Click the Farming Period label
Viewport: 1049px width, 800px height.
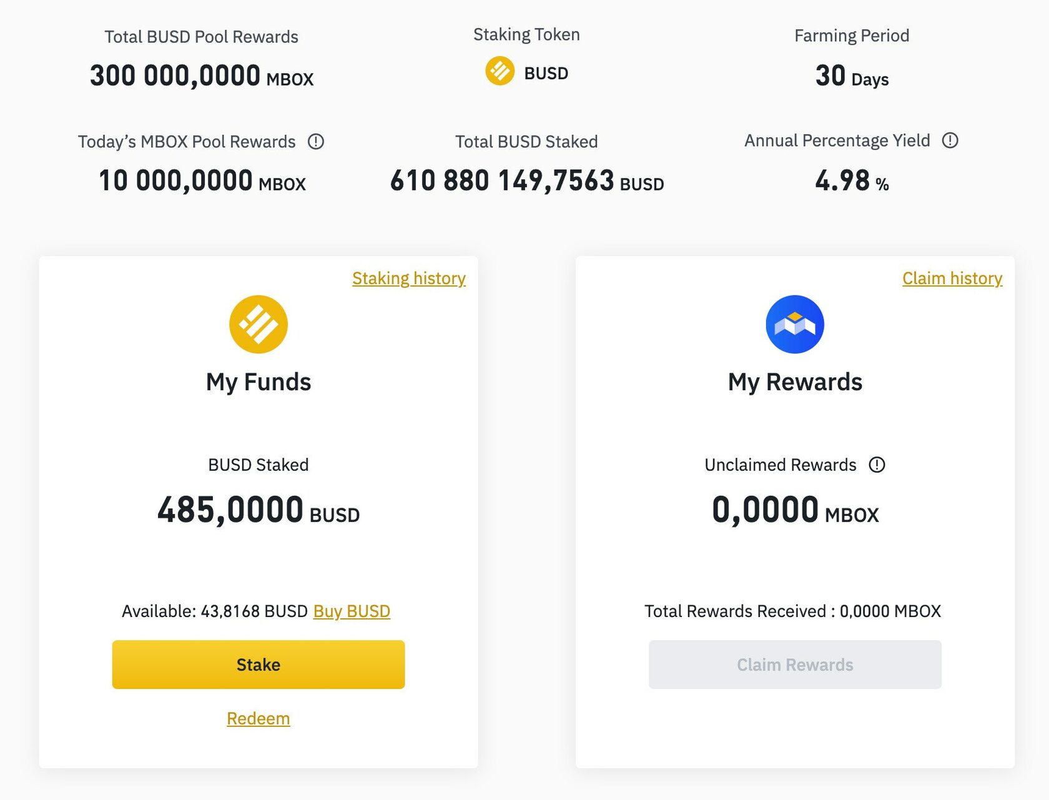click(852, 36)
